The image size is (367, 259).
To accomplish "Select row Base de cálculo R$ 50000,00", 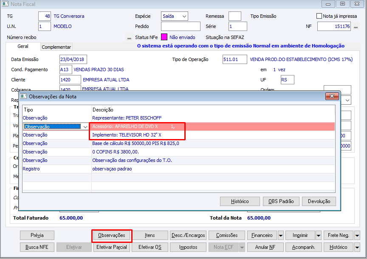I will click(178, 143).
